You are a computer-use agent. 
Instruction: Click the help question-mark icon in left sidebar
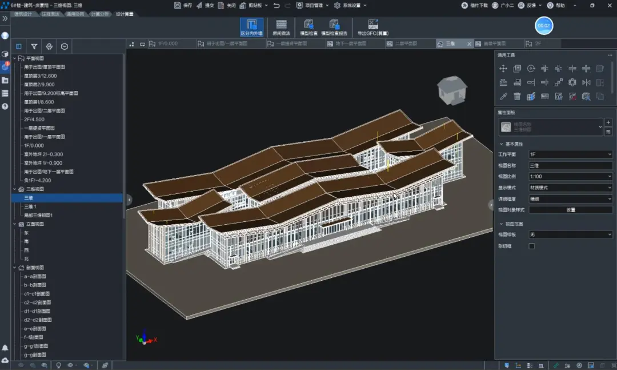(x=5, y=106)
